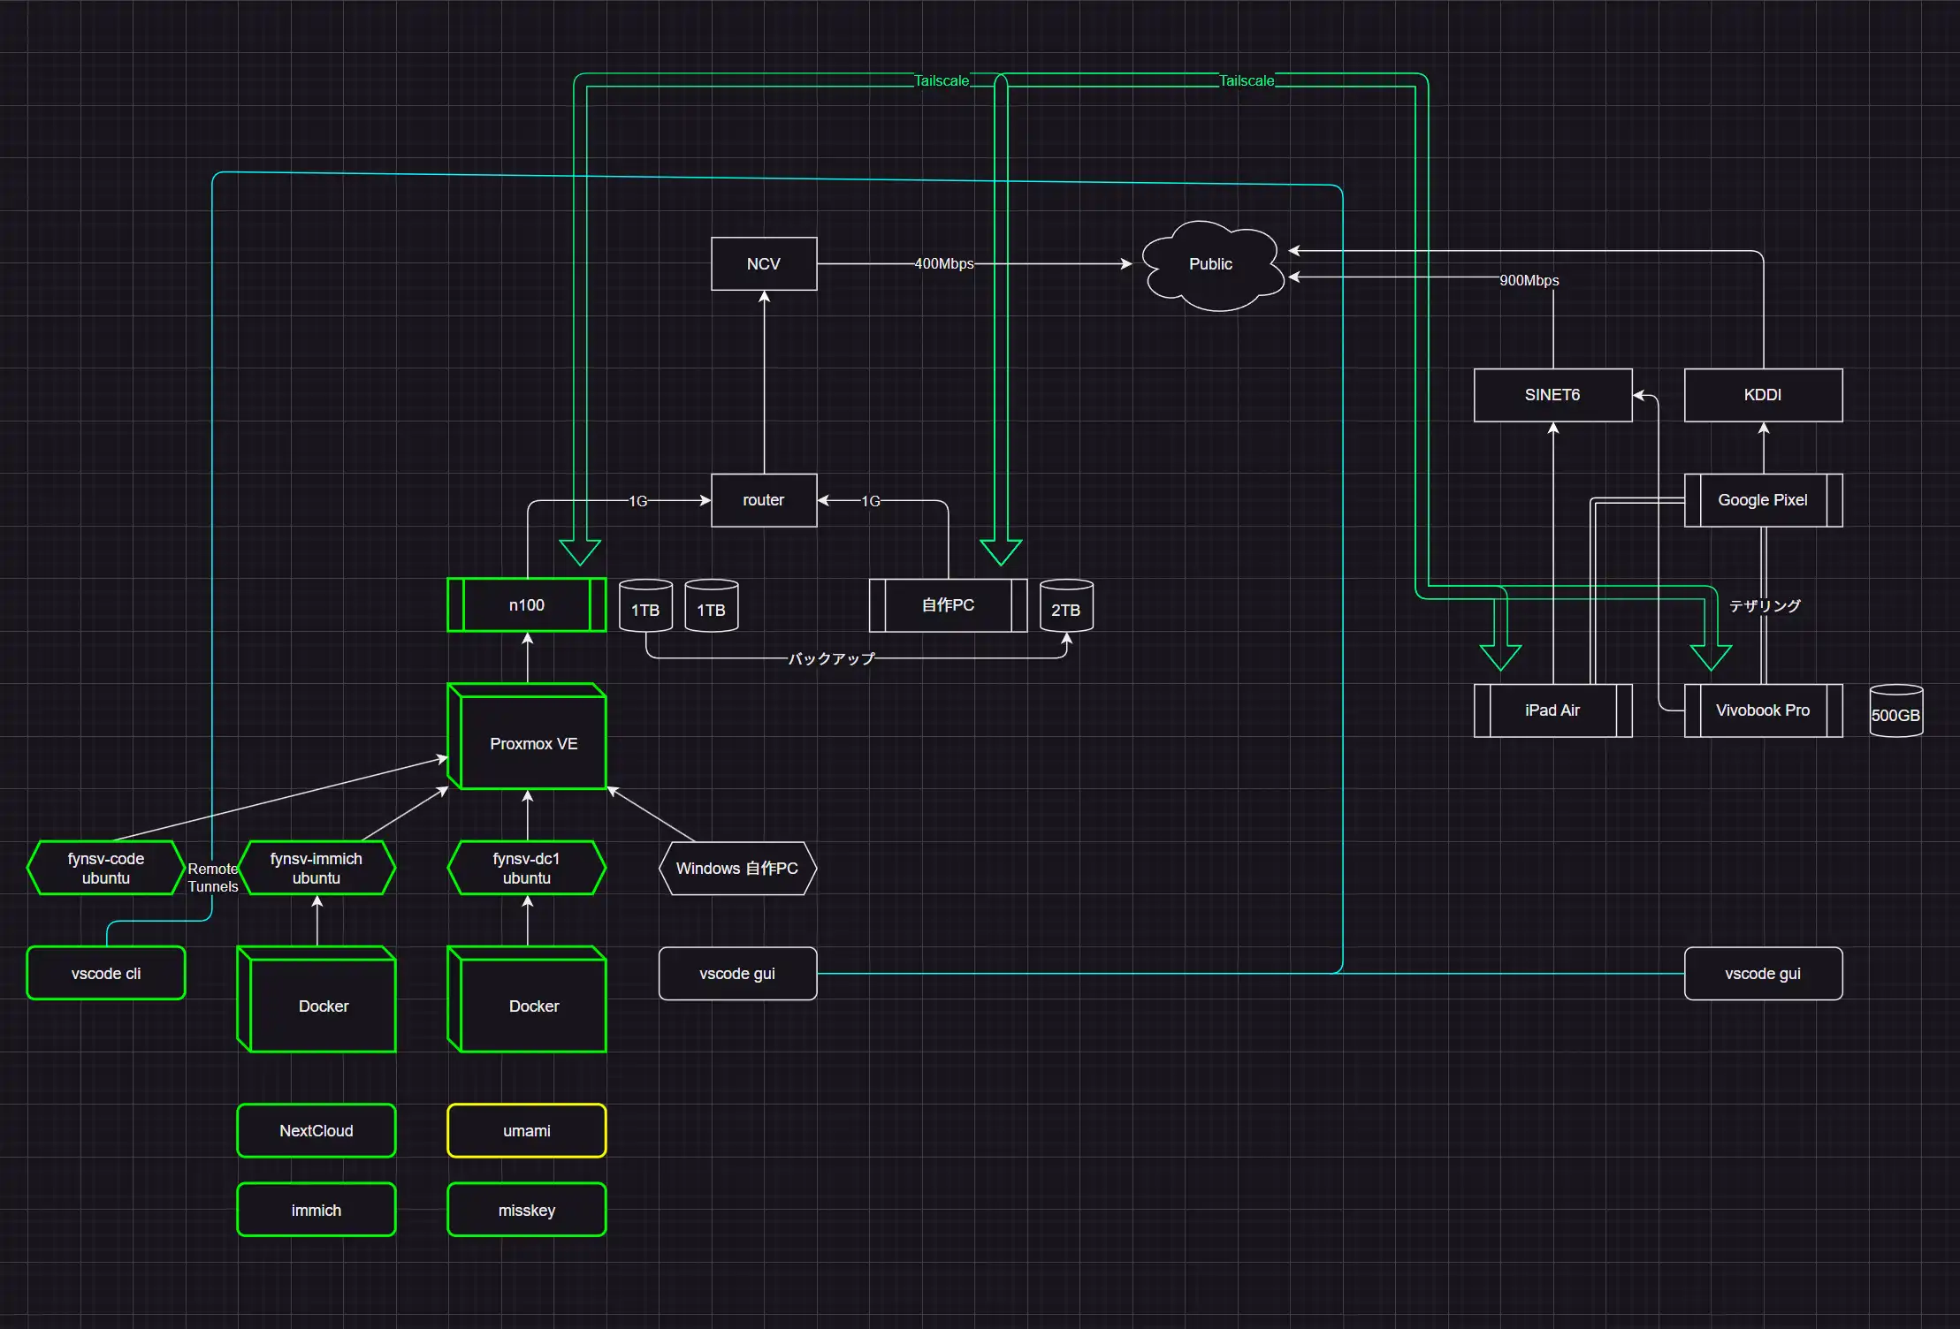Click the fynsv-immich ubuntu hexagon
The height and width of the screenshot is (1329, 1960).
pos(316,868)
